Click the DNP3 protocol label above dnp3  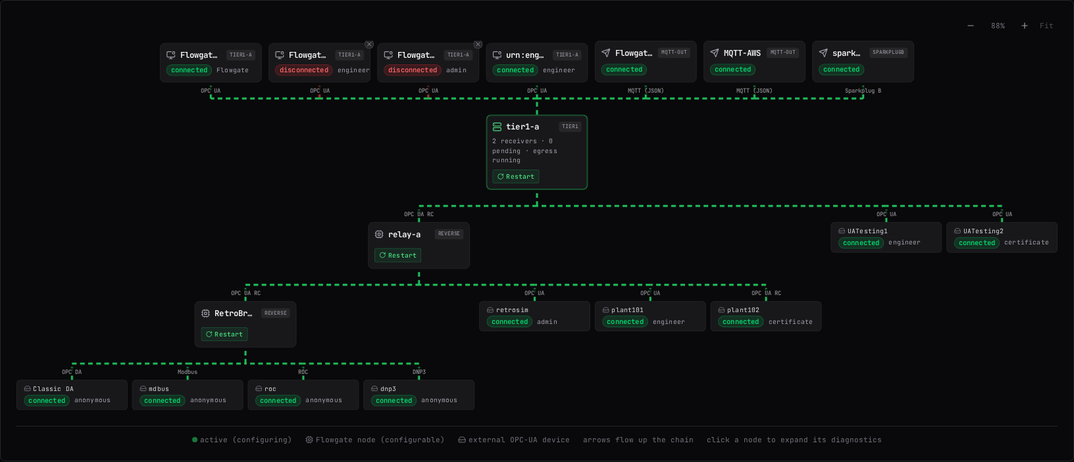tap(419, 372)
